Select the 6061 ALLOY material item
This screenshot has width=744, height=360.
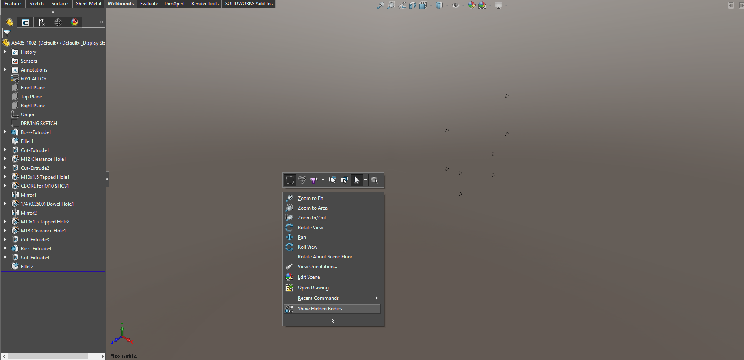click(x=33, y=78)
